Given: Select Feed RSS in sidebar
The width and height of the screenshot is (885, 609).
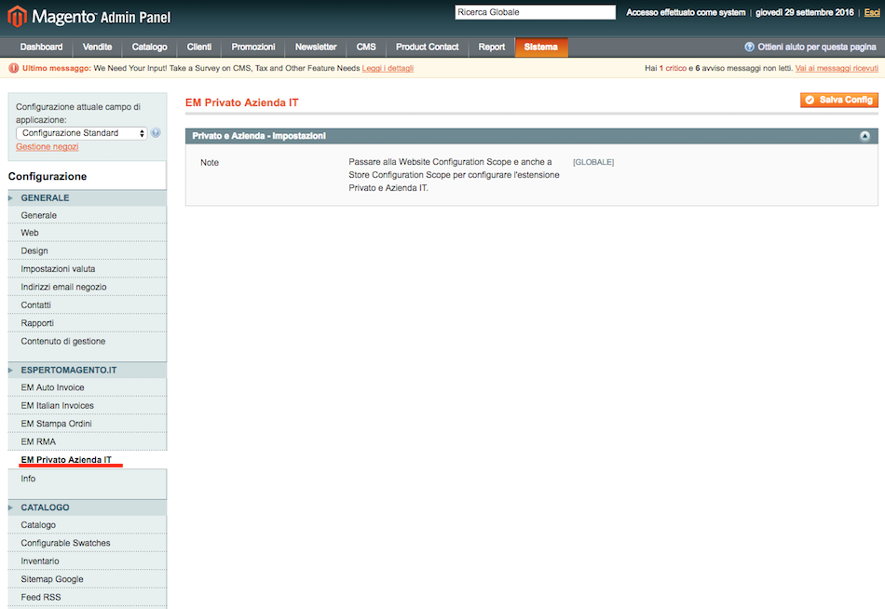Looking at the screenshot, I should click(x=87, y=597).
